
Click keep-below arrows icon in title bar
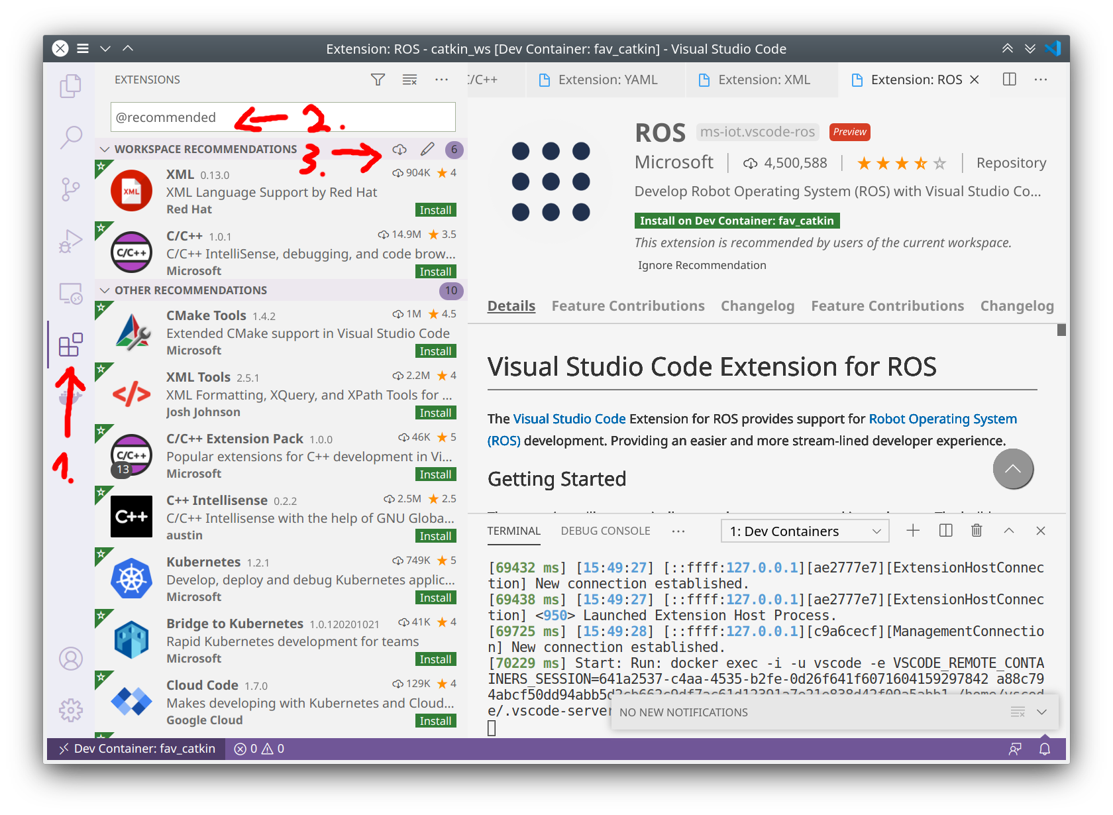tap(1030, 48)
